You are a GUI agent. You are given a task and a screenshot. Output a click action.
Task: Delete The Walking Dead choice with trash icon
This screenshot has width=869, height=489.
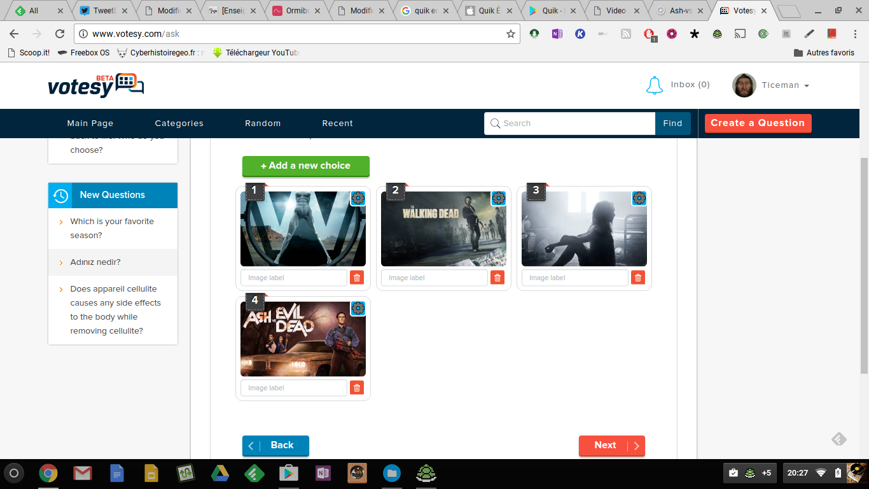click(x=497, y=278)
